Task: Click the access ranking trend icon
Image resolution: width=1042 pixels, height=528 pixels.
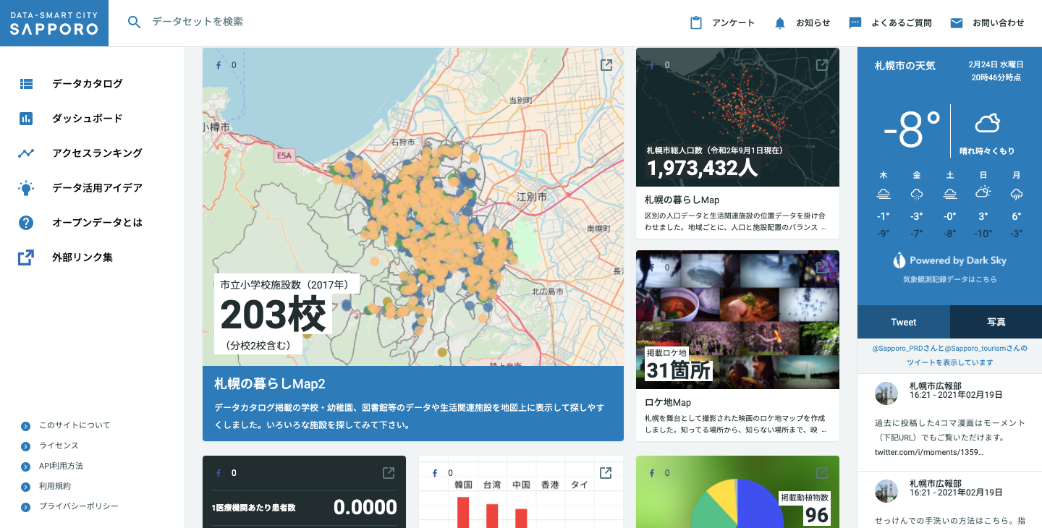Action: 26,153
